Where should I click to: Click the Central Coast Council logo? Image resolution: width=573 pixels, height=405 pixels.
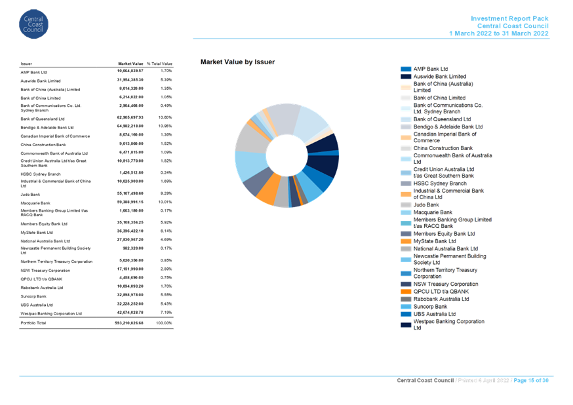(x=33, y=24)
